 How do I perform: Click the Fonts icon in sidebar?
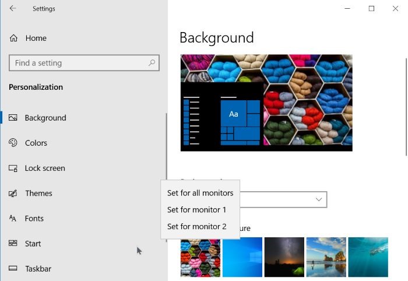[x=13, y=219]
